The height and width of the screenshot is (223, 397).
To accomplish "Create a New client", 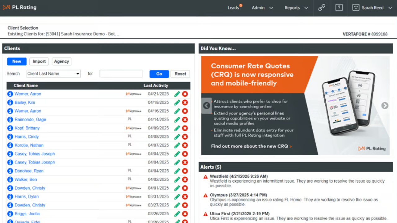I will [17, 61].
